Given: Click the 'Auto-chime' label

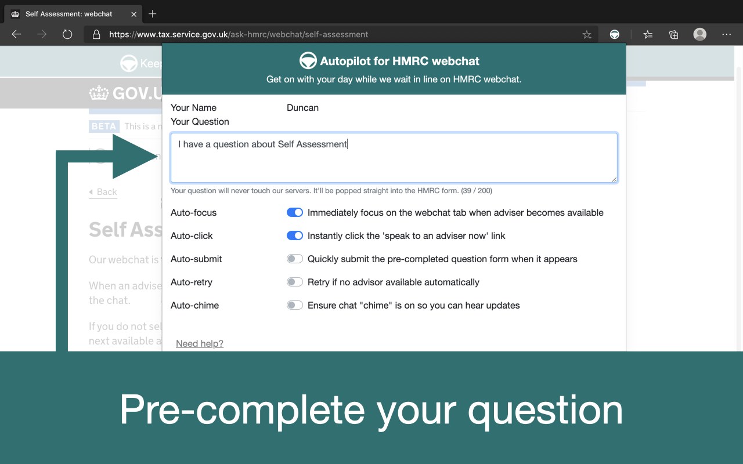Looking at the screenshot, I should (x=194, y=306).
